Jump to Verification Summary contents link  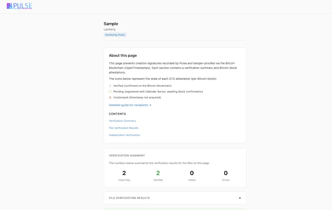(122, 121)
